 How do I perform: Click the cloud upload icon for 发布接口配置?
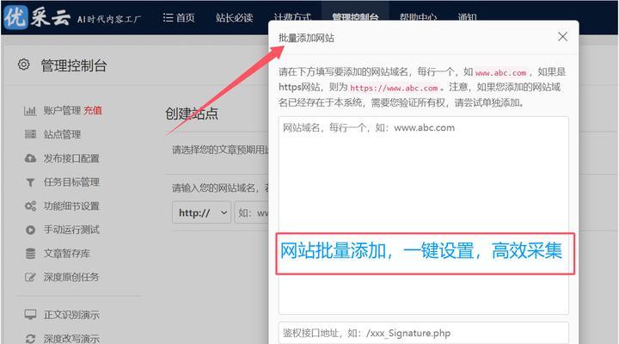(x=30, y=158)
